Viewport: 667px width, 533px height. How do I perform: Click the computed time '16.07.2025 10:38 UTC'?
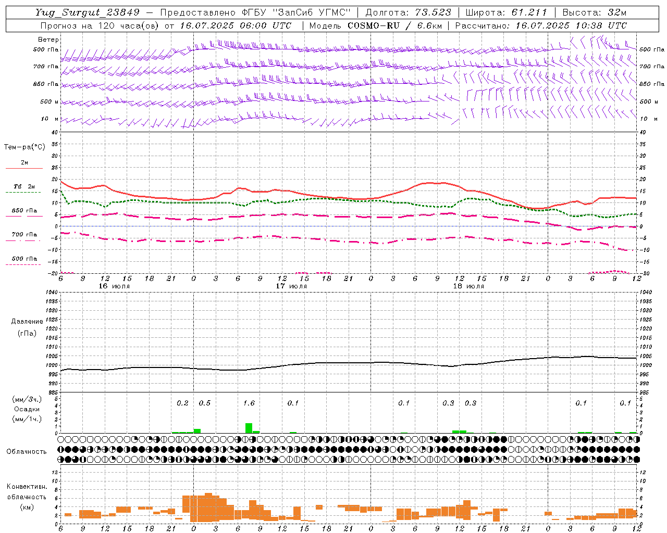pos(571,26)
